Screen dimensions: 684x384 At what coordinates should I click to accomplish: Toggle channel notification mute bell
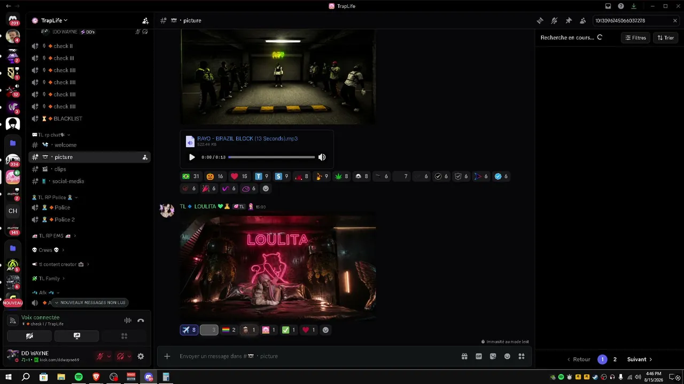554,21
